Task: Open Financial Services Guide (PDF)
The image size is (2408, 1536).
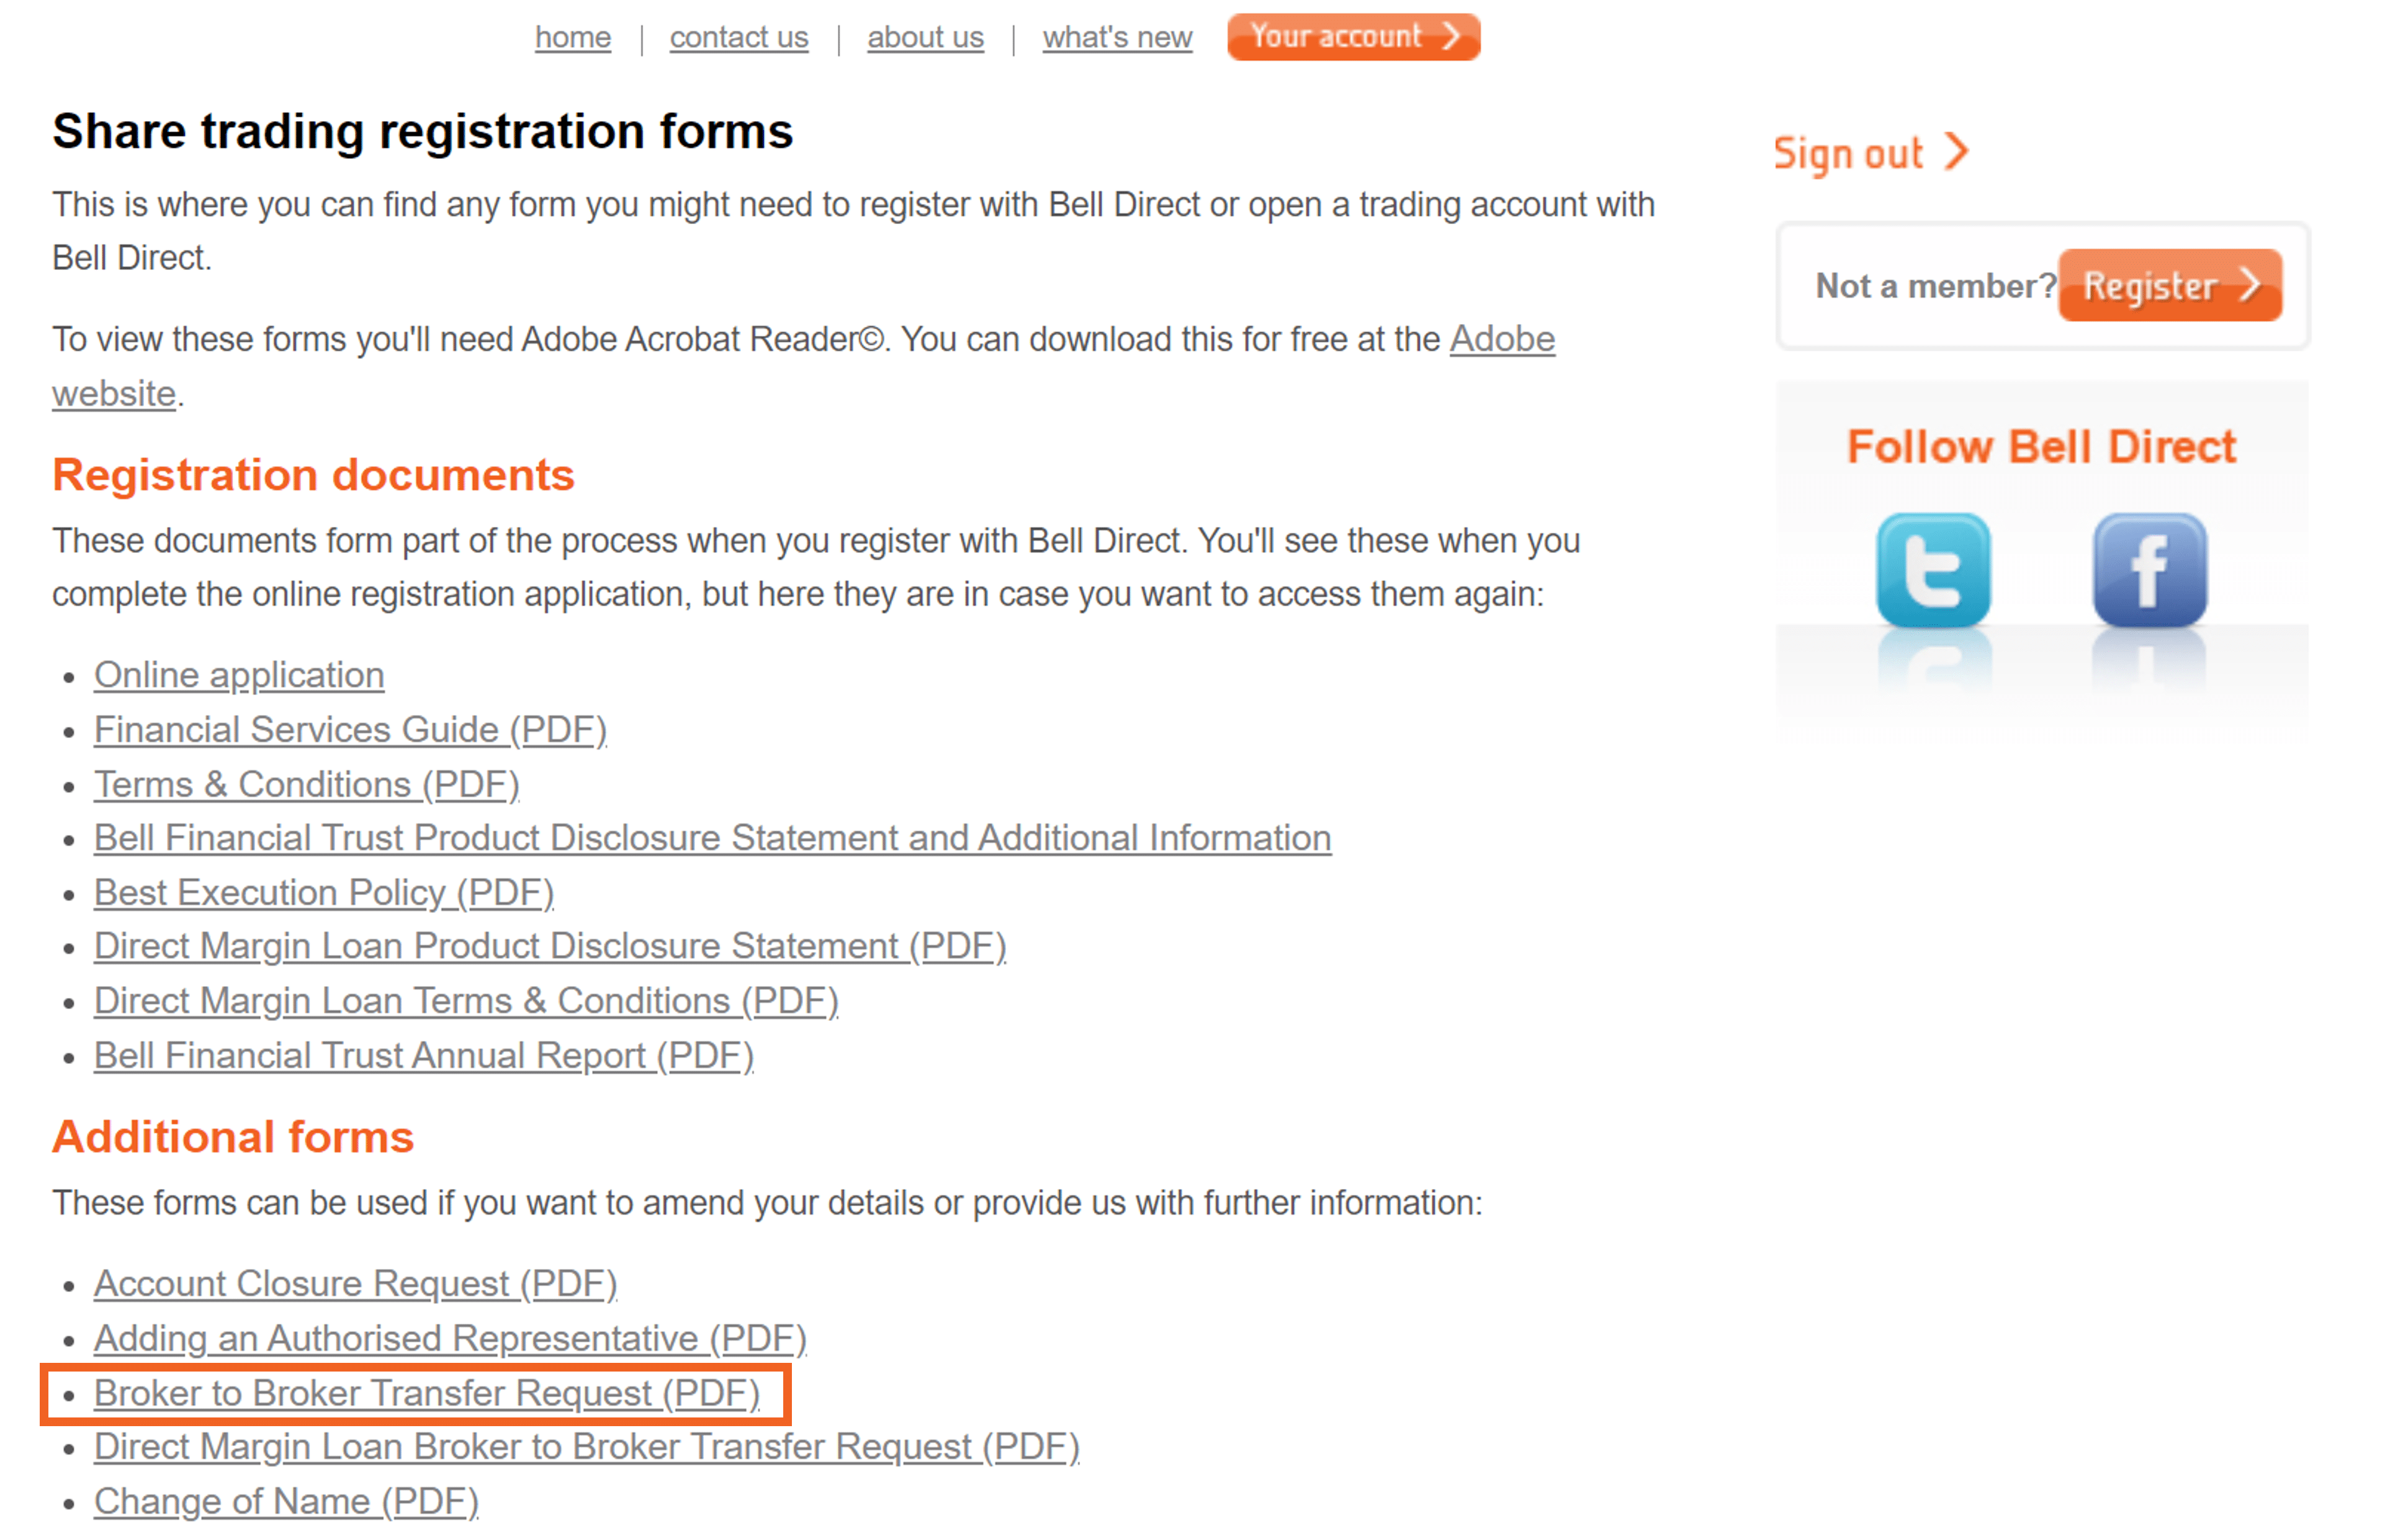Action: 351,730
